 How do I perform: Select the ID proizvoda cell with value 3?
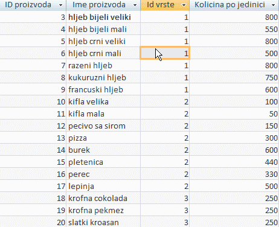point(33,17)
